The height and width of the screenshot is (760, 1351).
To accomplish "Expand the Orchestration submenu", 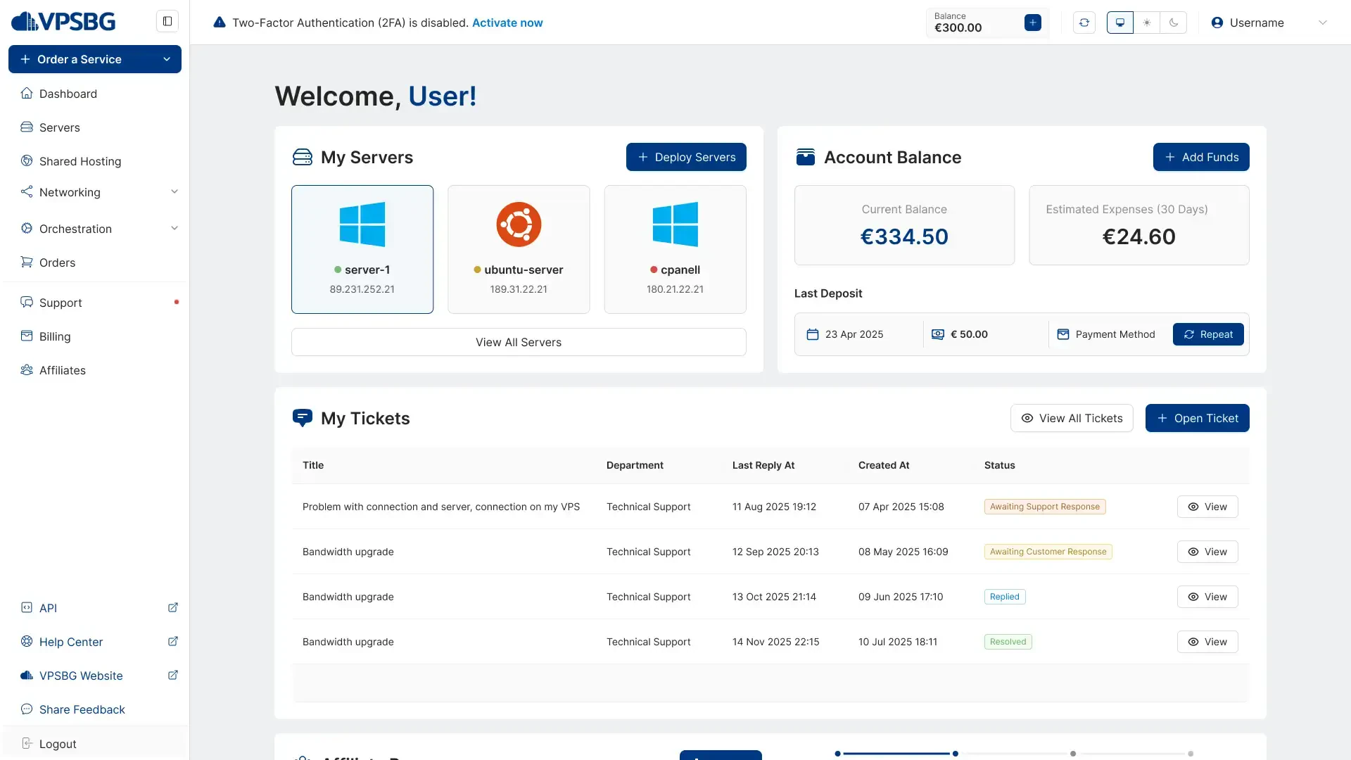I will tap(174, 229).
